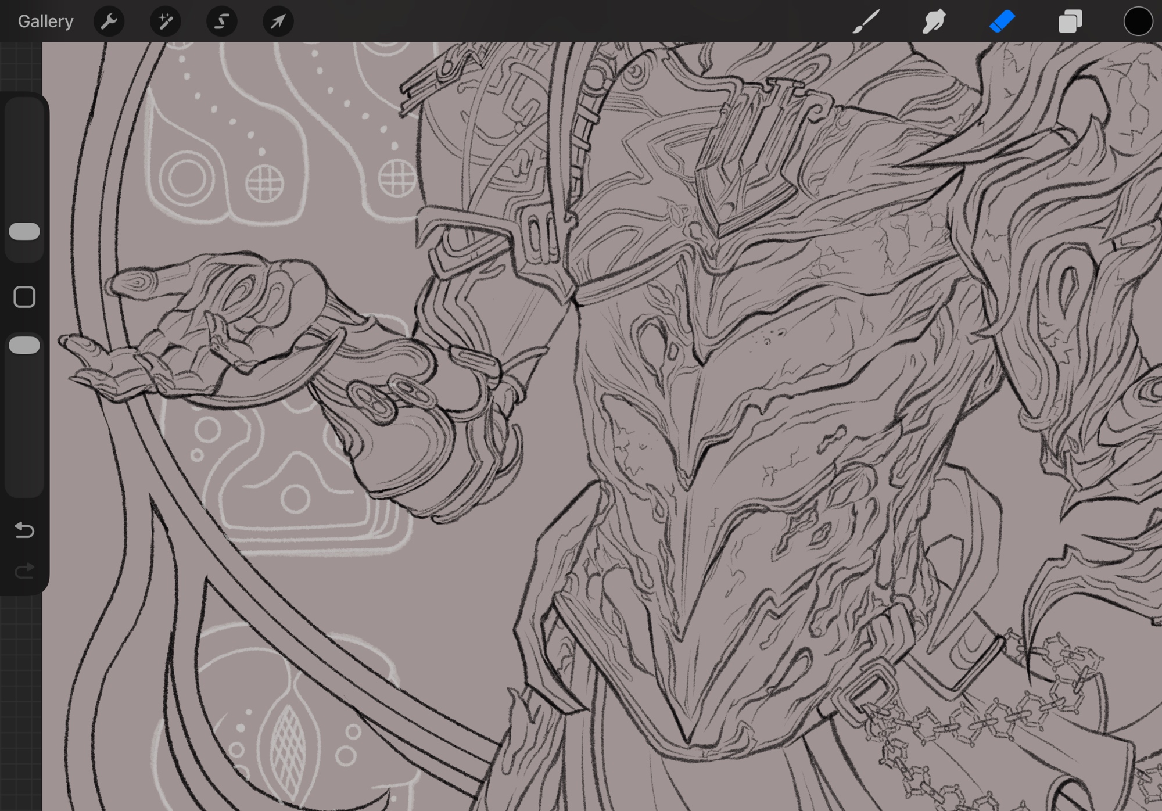Open the Adjustments magic wand menu
The height and width of the screenshot is (811, 1162).
[x=165, y=21]
